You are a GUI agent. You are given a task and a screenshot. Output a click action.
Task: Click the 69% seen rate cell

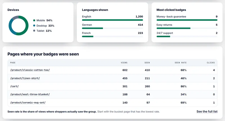(x=184, y=103)
